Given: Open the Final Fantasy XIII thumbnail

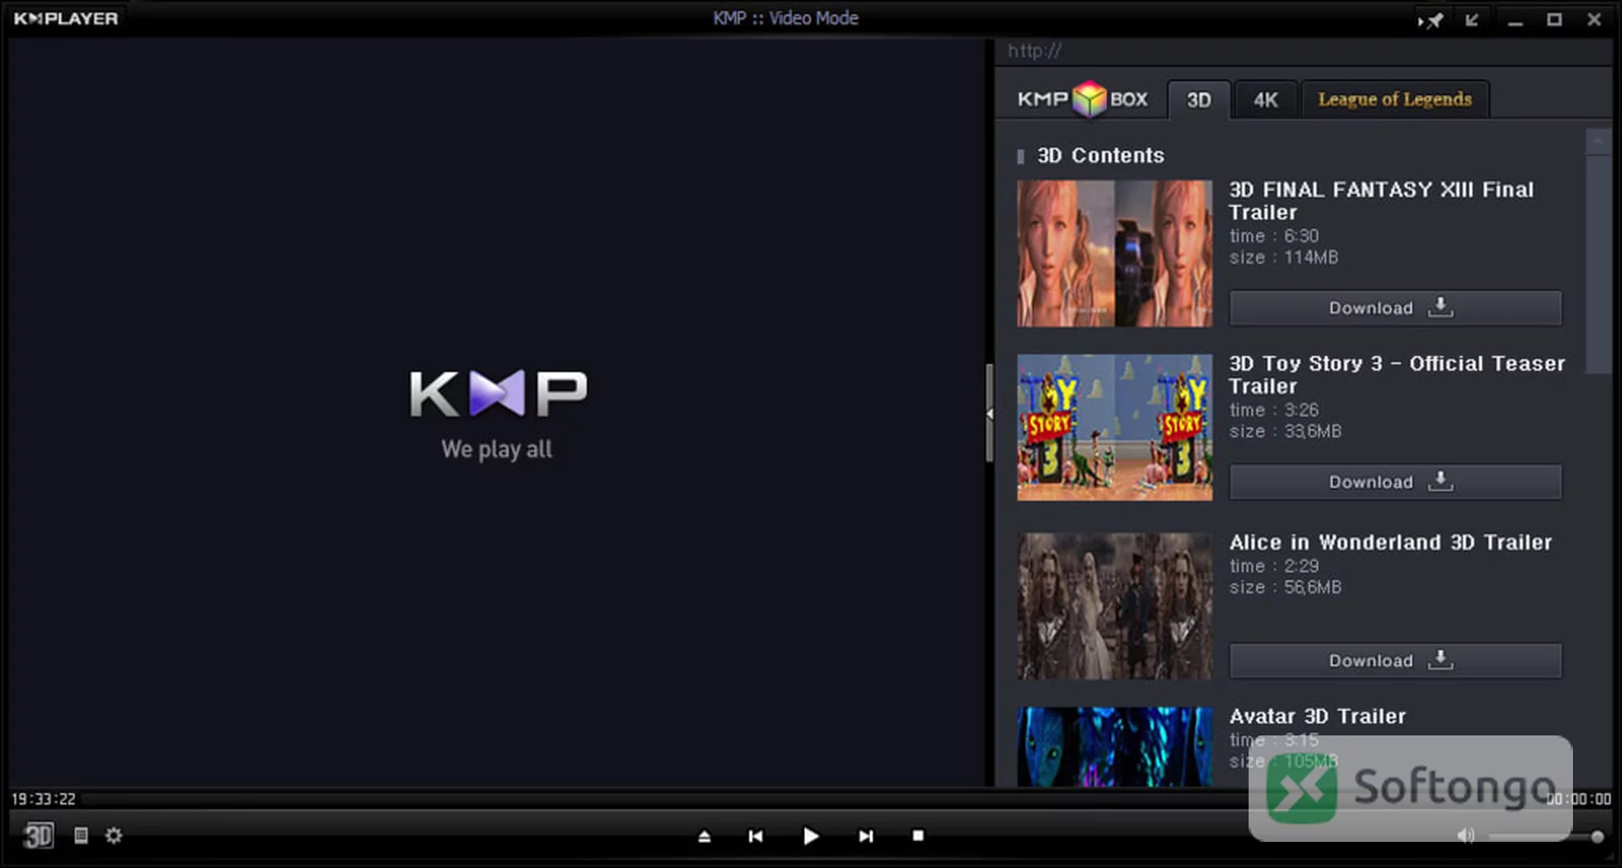Looking at the screenshot, I should pos(1114,253).
